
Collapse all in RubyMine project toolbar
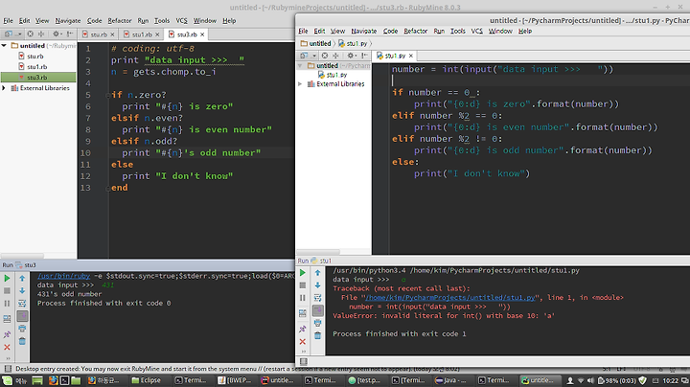pyautogui.click(x=41, y=34)
